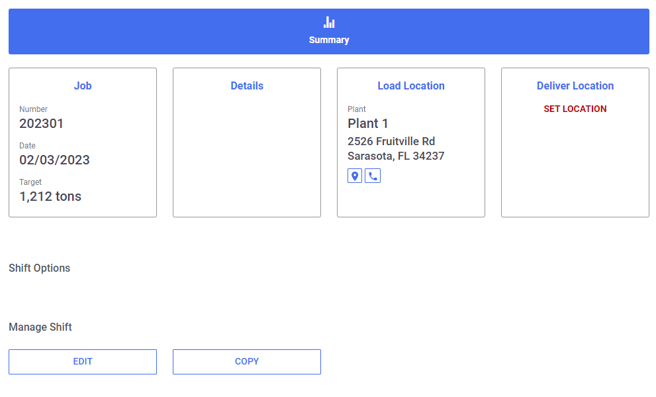
Task: Click the Date field label
Action: tap(27, 146)
